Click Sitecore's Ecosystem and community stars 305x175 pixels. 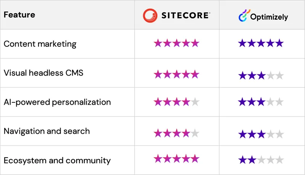click(176, 158)
